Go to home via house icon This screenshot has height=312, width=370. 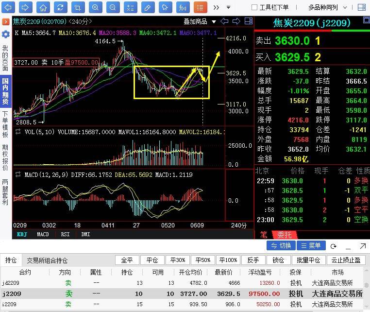coord(43,7)
